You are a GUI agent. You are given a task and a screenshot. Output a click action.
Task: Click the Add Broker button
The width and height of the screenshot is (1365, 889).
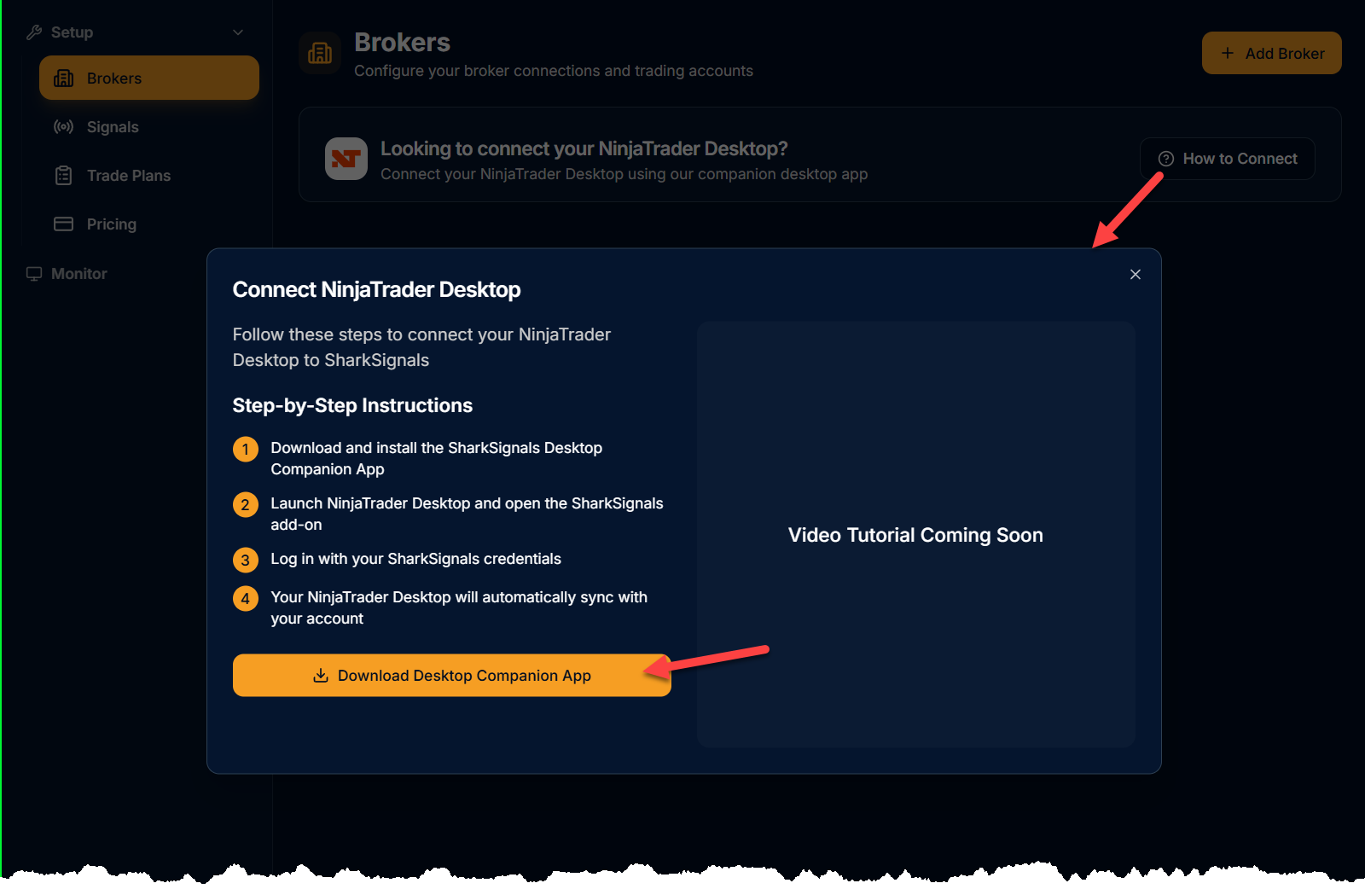tap(1272, 53)
